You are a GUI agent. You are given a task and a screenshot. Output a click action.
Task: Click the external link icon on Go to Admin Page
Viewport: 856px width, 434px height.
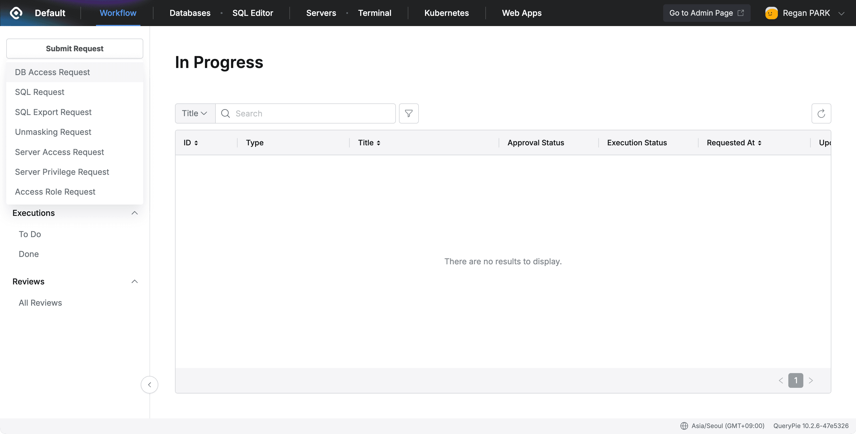tap(741, 13)
